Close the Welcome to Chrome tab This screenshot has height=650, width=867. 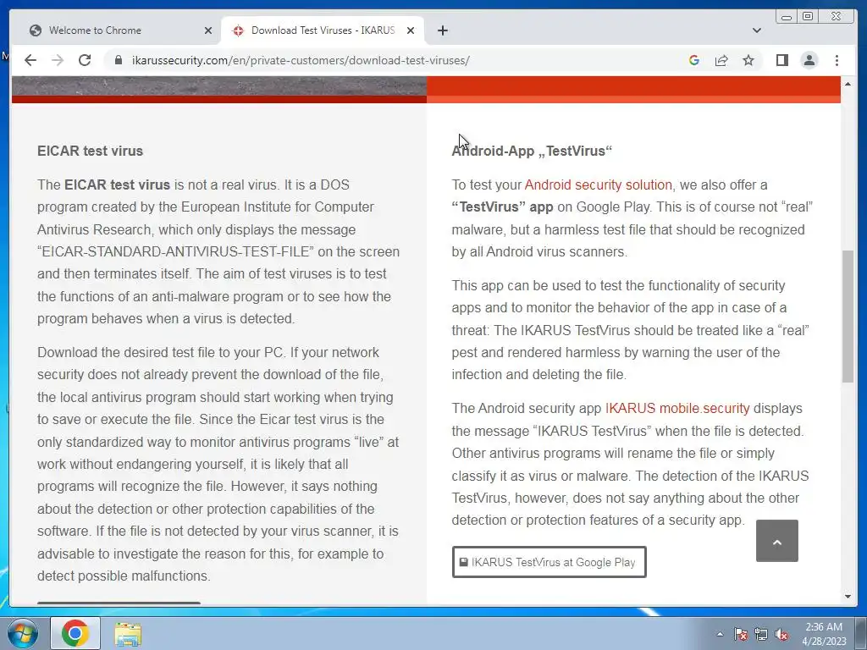tap(208, 30)
